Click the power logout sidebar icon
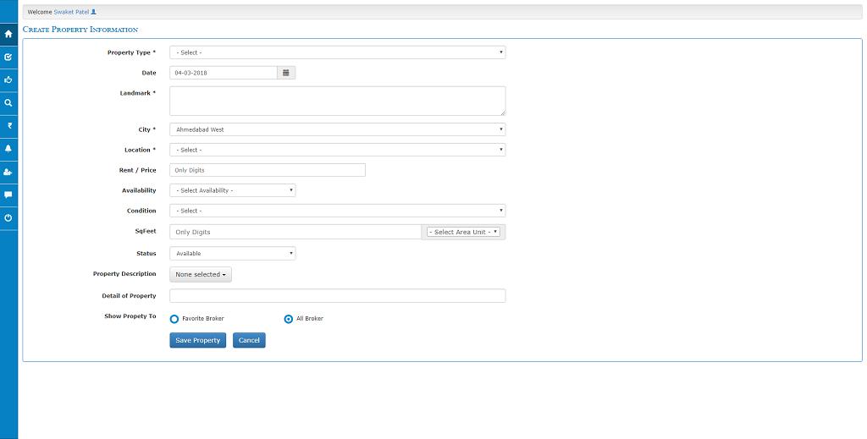The height and width of the screenshot is (439, 867). pos(8,217)
